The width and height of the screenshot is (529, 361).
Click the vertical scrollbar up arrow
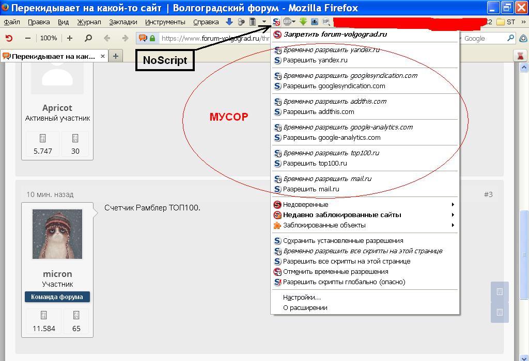524,68
